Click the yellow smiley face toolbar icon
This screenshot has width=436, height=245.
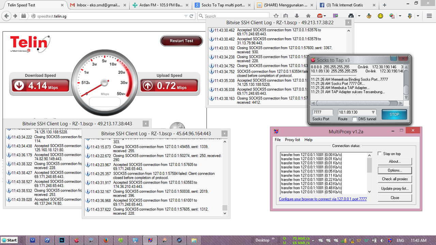pyautogui.click(x=380, y=16)
